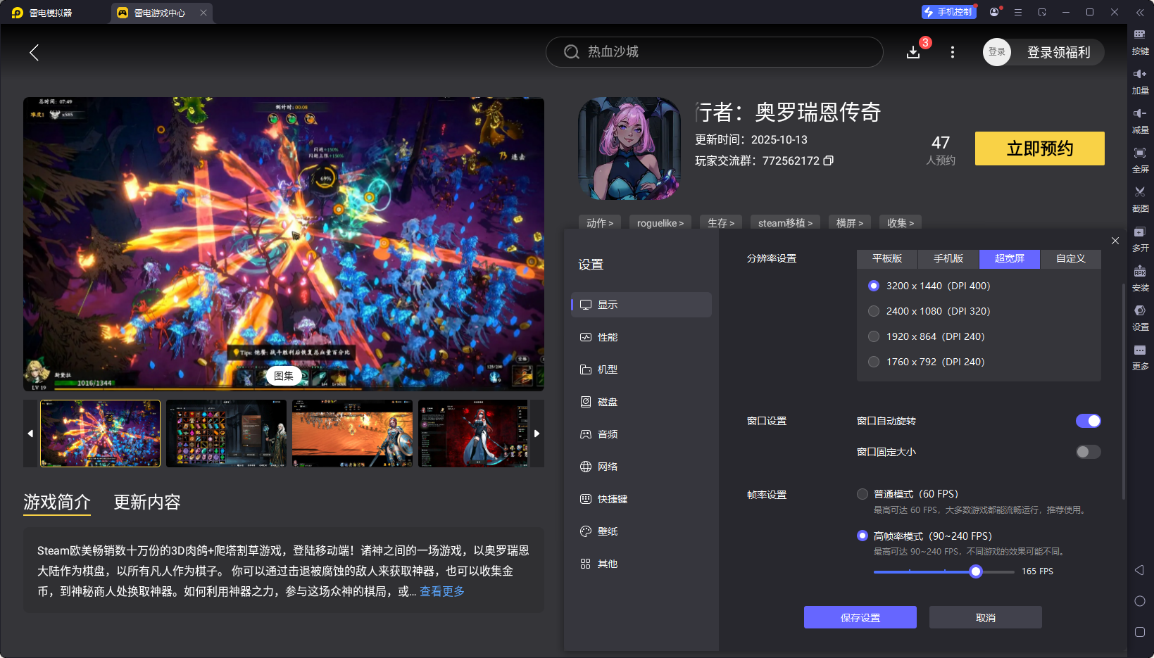1154x658 pixels.
Task: Enable 窗口固定大小 toggle
Action: pyautogui.click(x=1087, y=452)
